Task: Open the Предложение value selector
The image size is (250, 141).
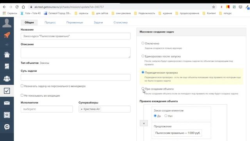Action: click(178, 133)
